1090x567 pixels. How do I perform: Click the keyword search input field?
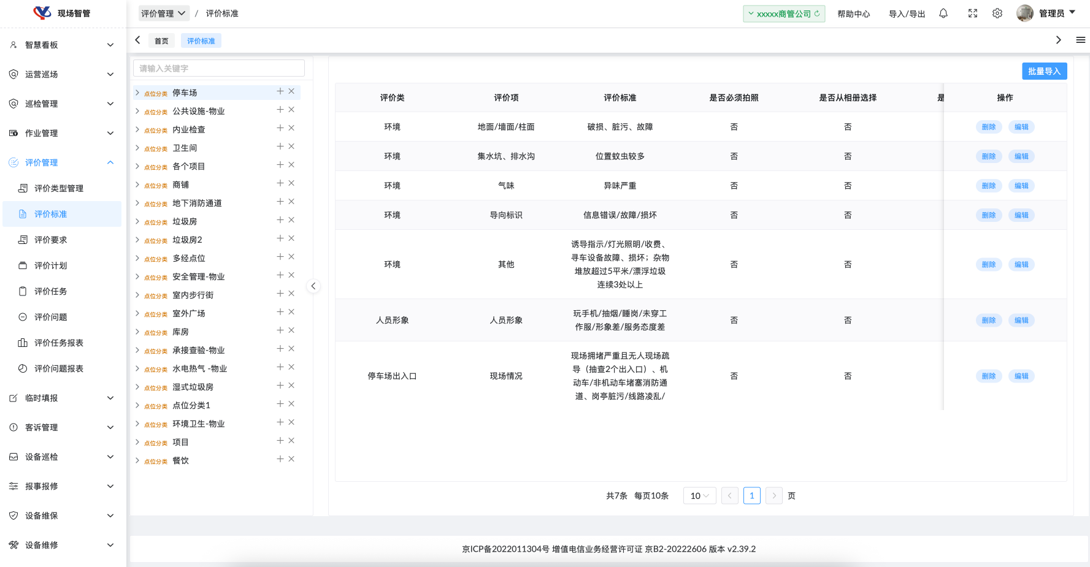218,69
